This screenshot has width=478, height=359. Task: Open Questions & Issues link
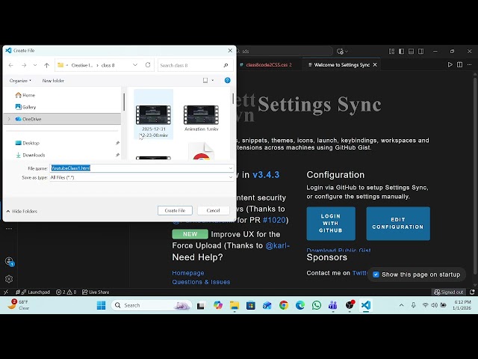(201, 282)
